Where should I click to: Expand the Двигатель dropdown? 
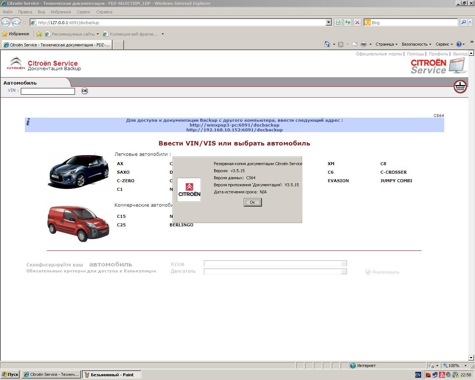coord(344,271)
